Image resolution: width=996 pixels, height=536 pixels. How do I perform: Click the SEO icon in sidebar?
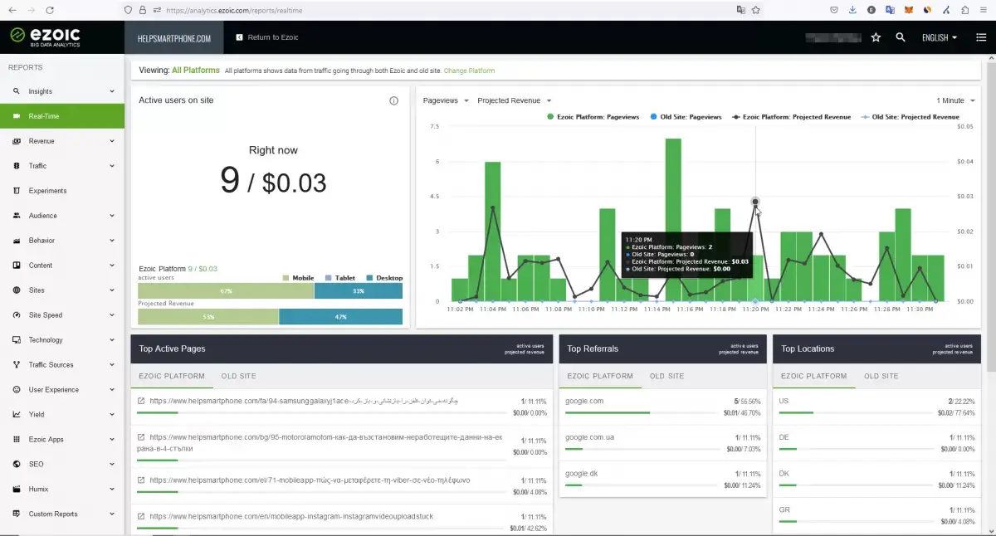17,465
